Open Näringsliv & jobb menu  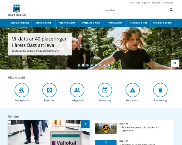(139, 23)
